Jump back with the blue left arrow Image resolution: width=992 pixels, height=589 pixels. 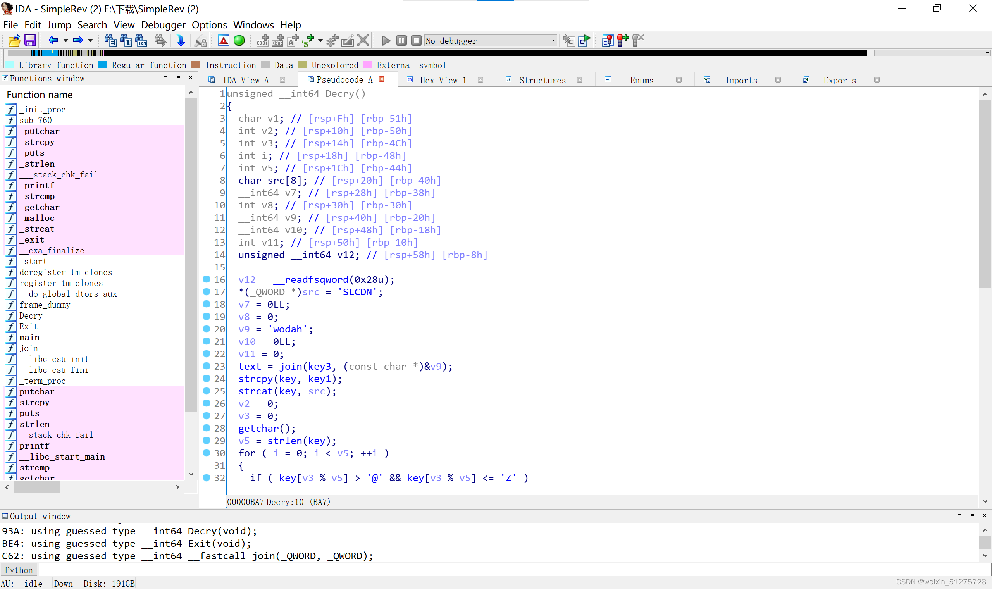53,40
